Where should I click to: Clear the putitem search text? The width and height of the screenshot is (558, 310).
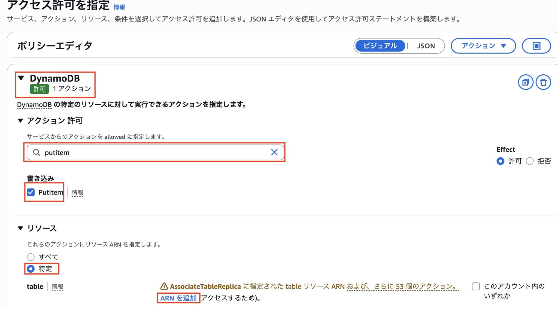[274, 152]
